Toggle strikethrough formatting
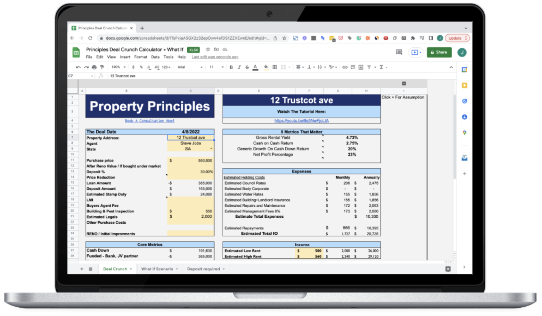Screen dimensions: 542x316 pyautogui.click(x=247, y=67)
